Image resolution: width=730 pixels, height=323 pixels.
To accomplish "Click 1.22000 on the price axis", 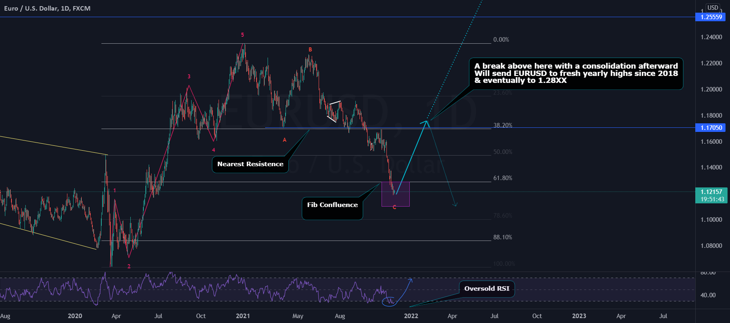I will pyautogui.click(x=711, y=63).
